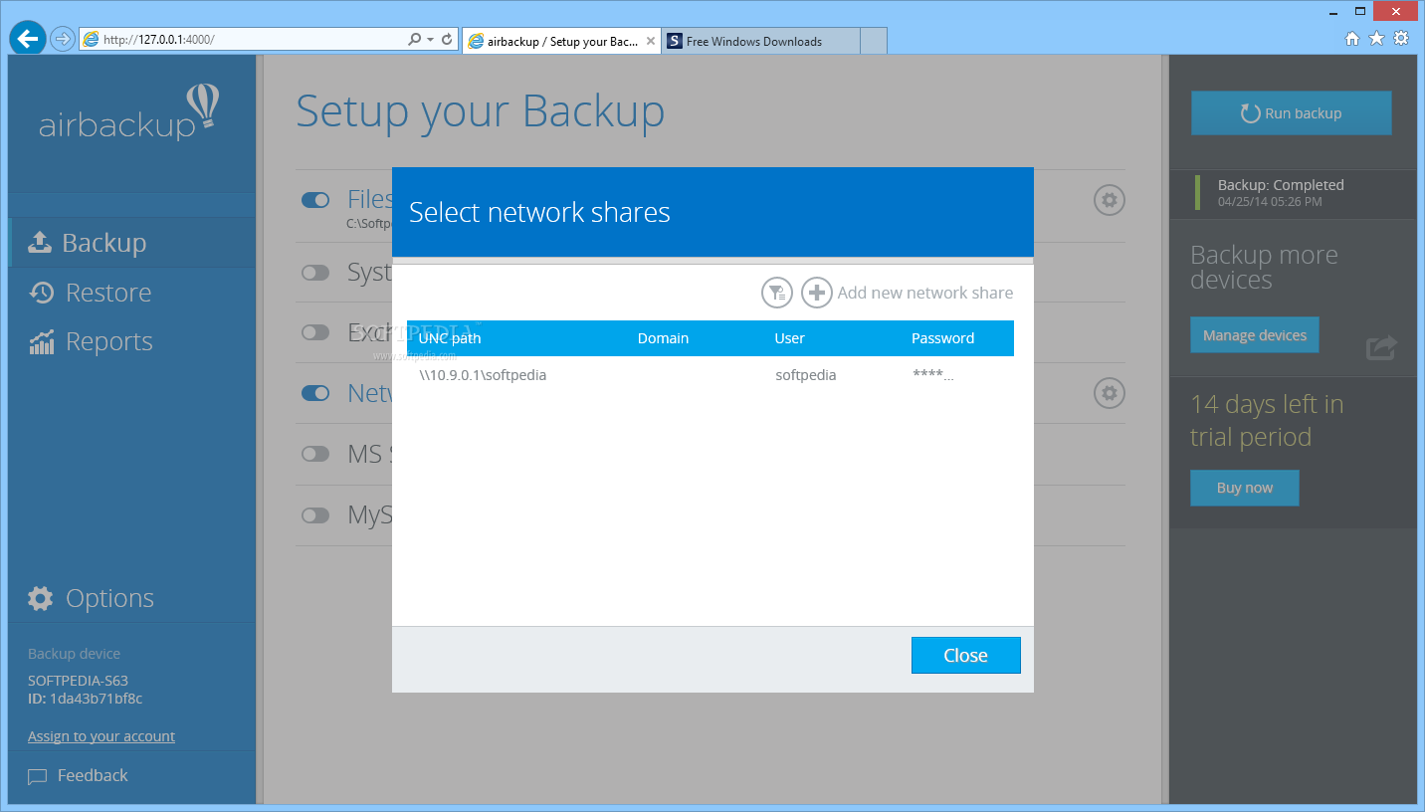This screenshot has height=812, width=1425.
Task: Click the browser Home icon
Action: [1352, 39]
